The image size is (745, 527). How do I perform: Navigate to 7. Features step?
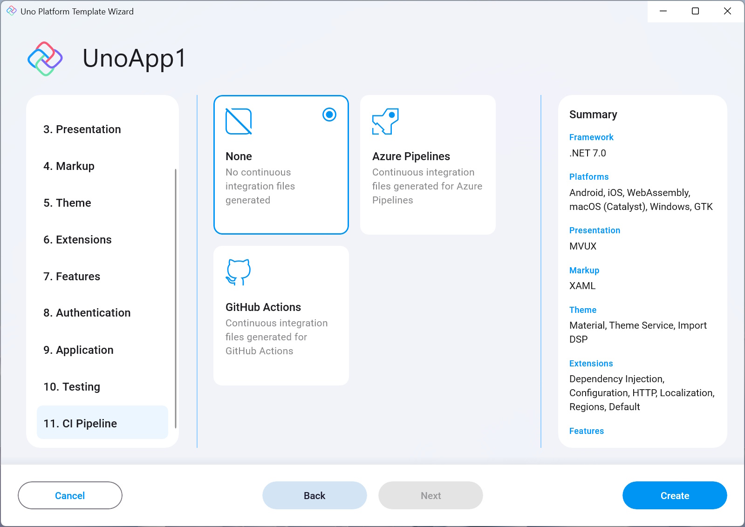pos(103,277)
